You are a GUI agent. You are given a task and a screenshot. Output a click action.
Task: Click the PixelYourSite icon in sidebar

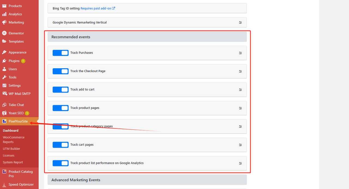click(x=4, y=121)
